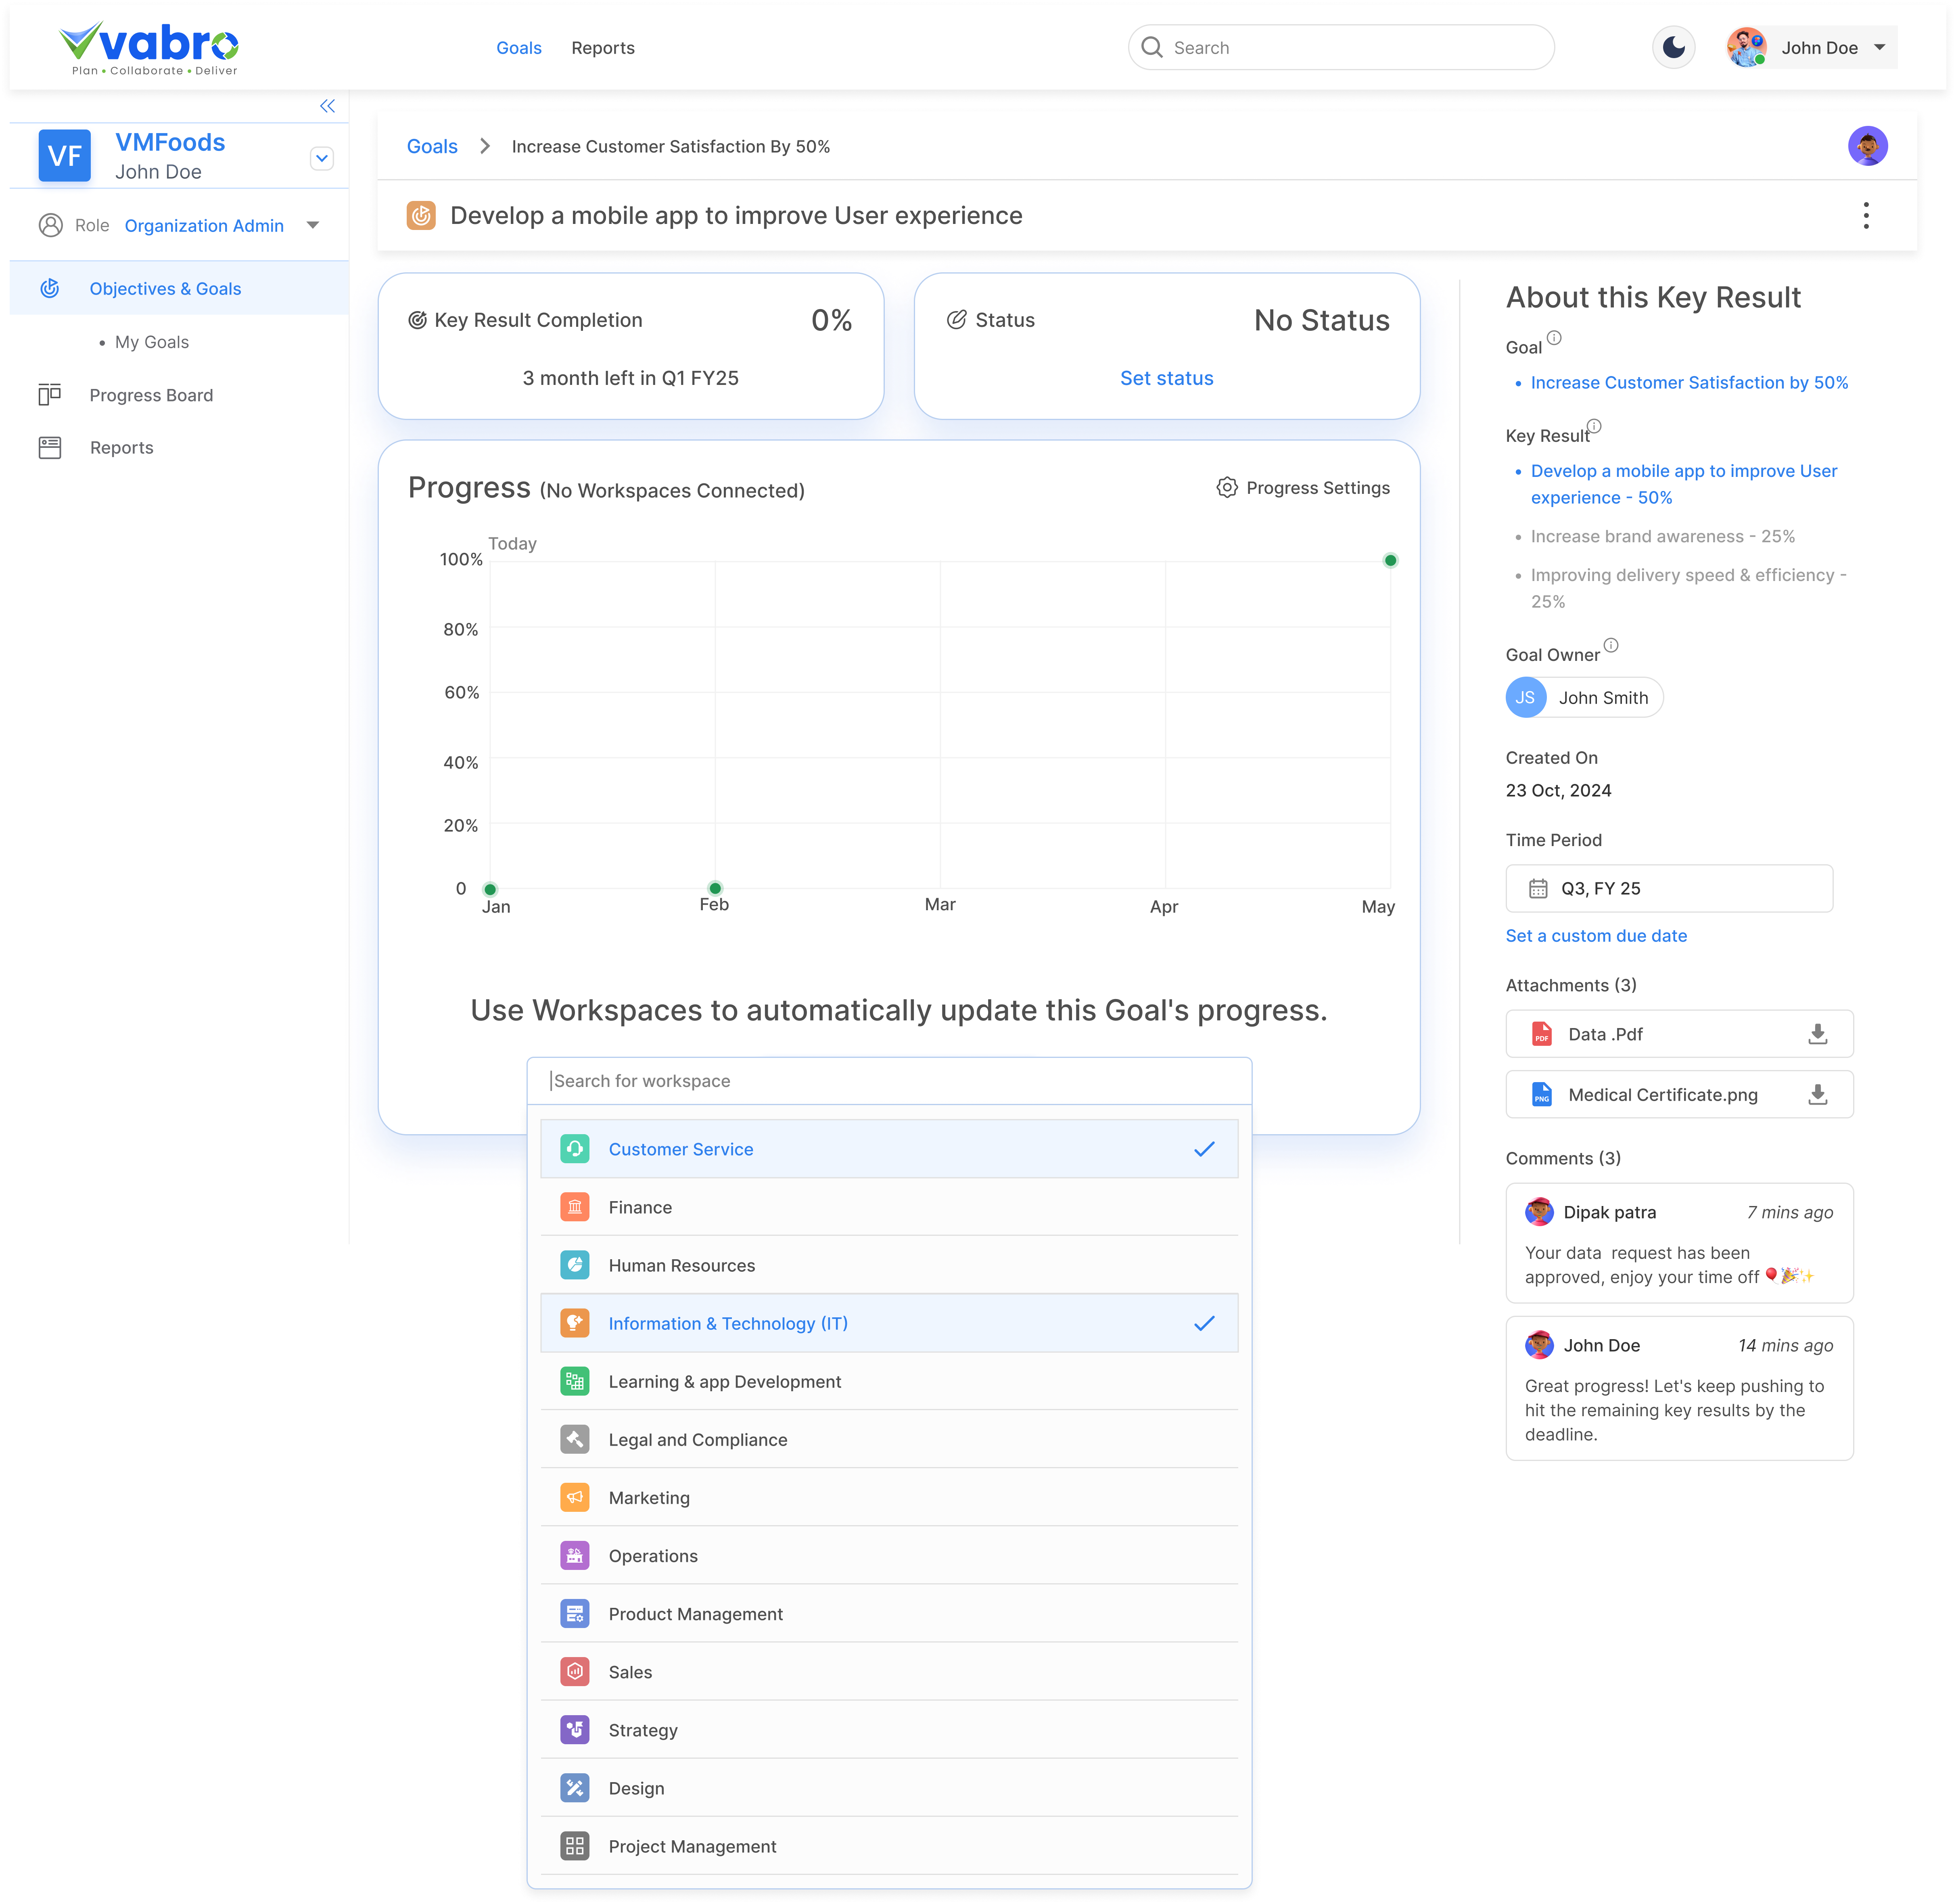Select the Progress Board sidebar icon
This screenshot has width=1956, height=1904.
point(50,394)
